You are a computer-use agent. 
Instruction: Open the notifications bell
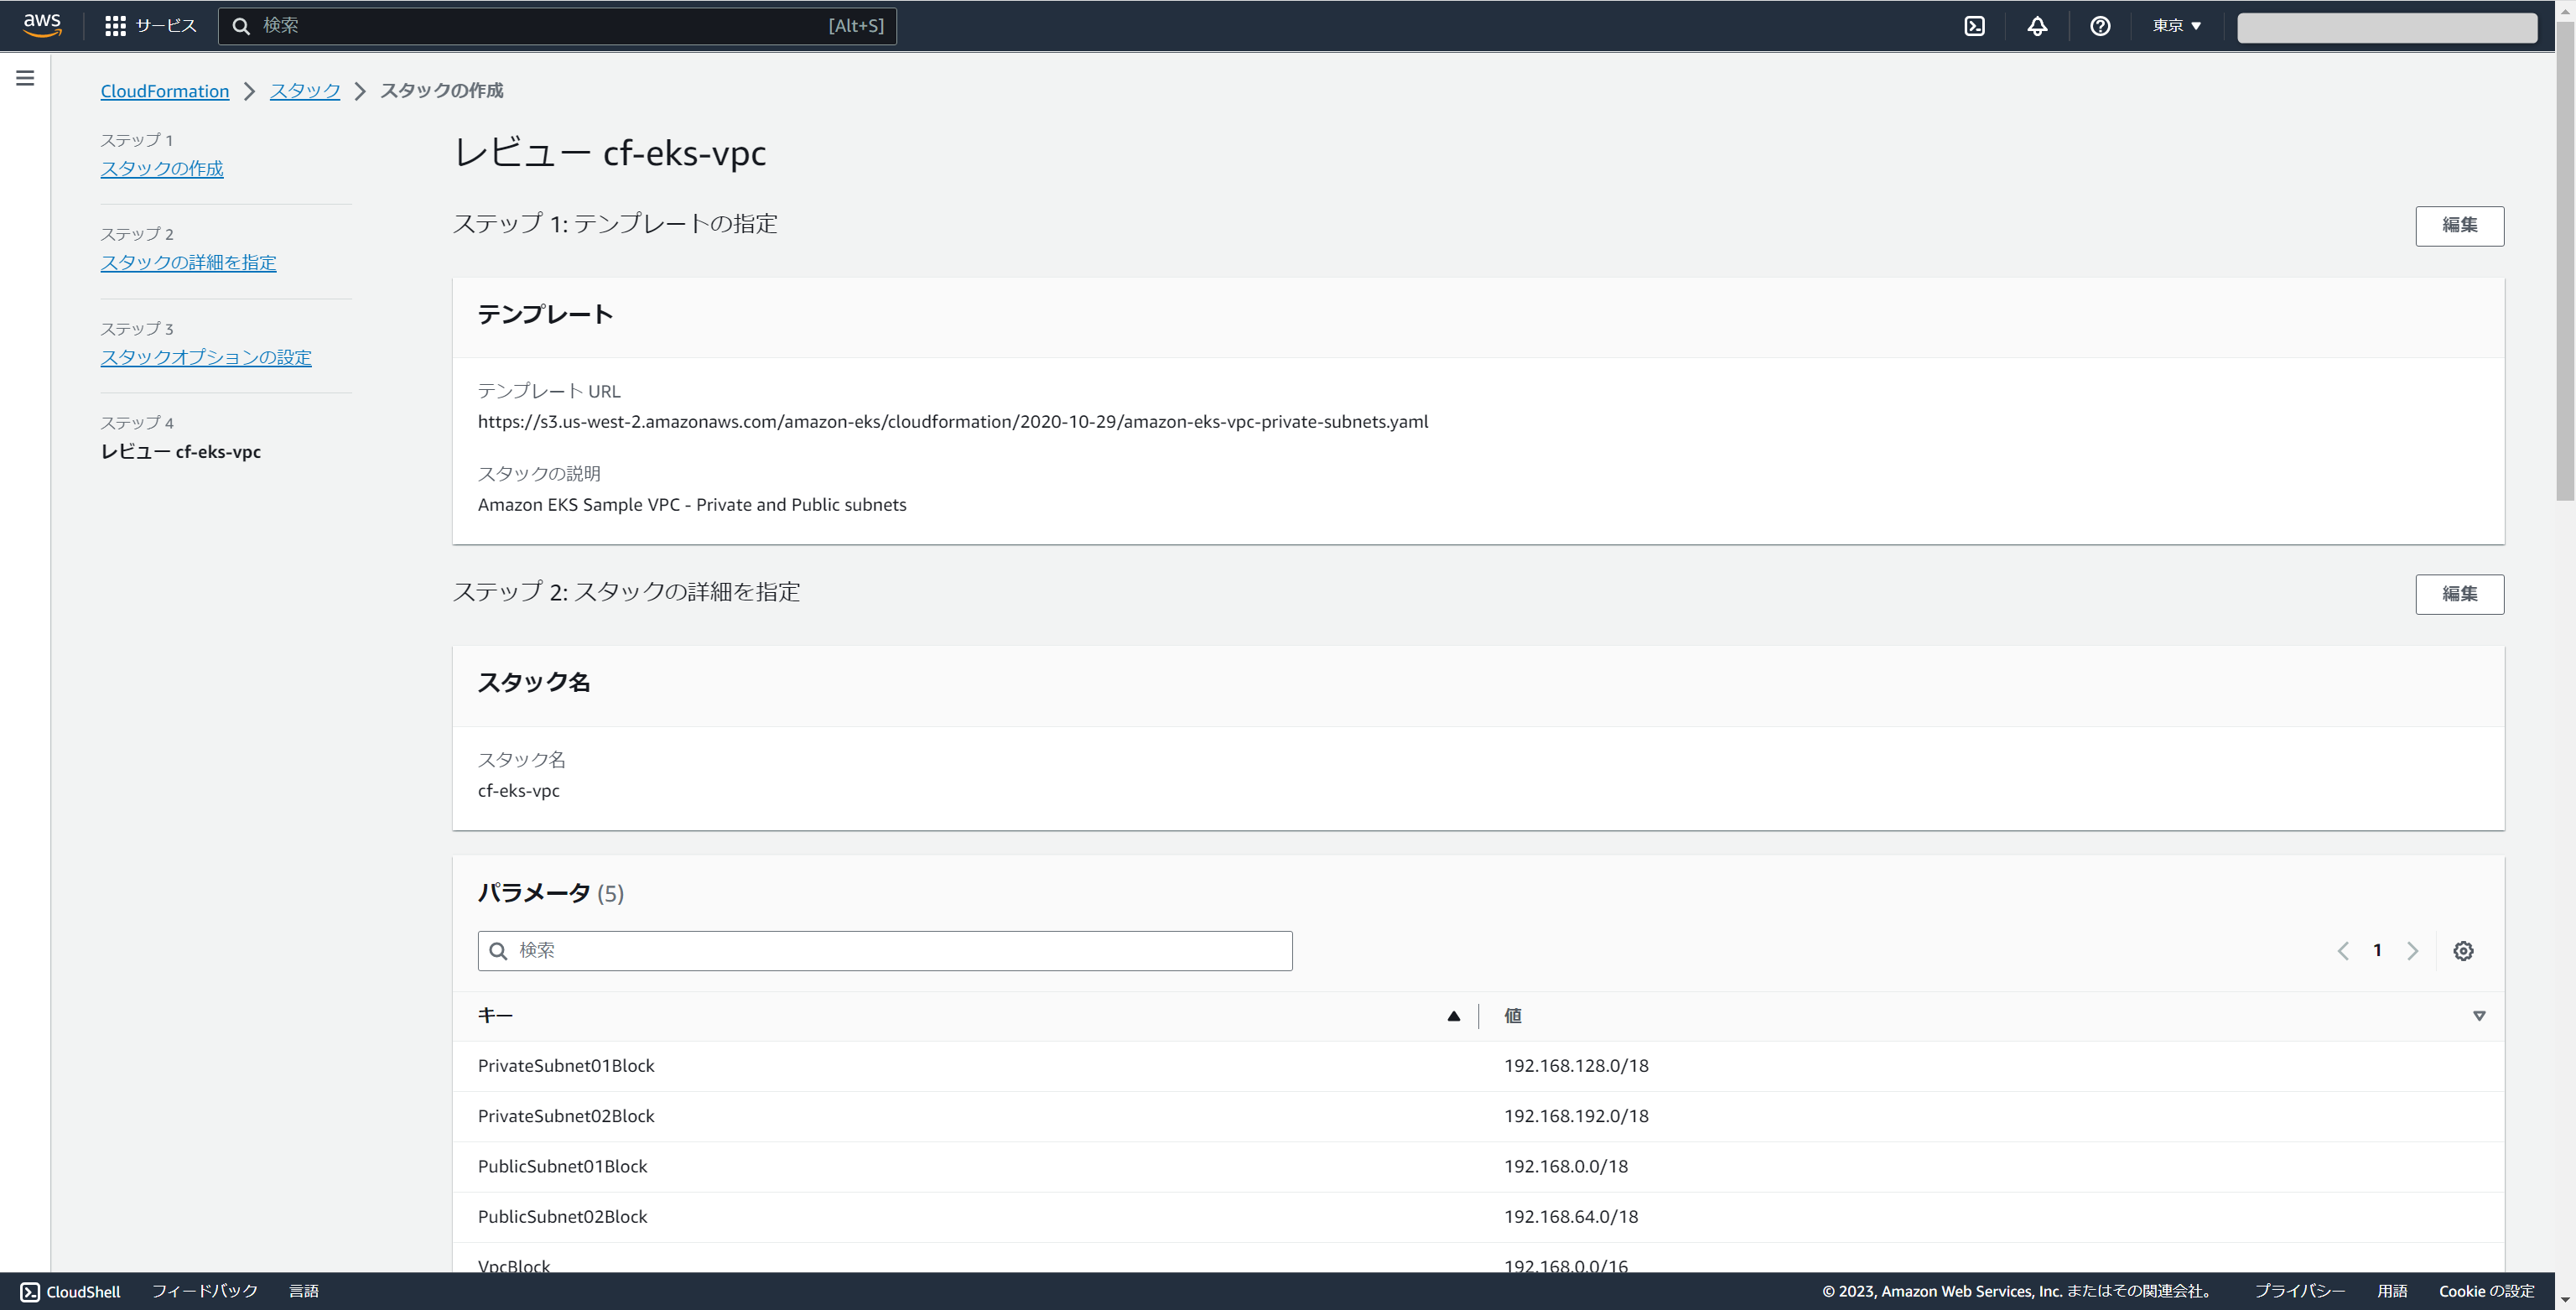2037,26
